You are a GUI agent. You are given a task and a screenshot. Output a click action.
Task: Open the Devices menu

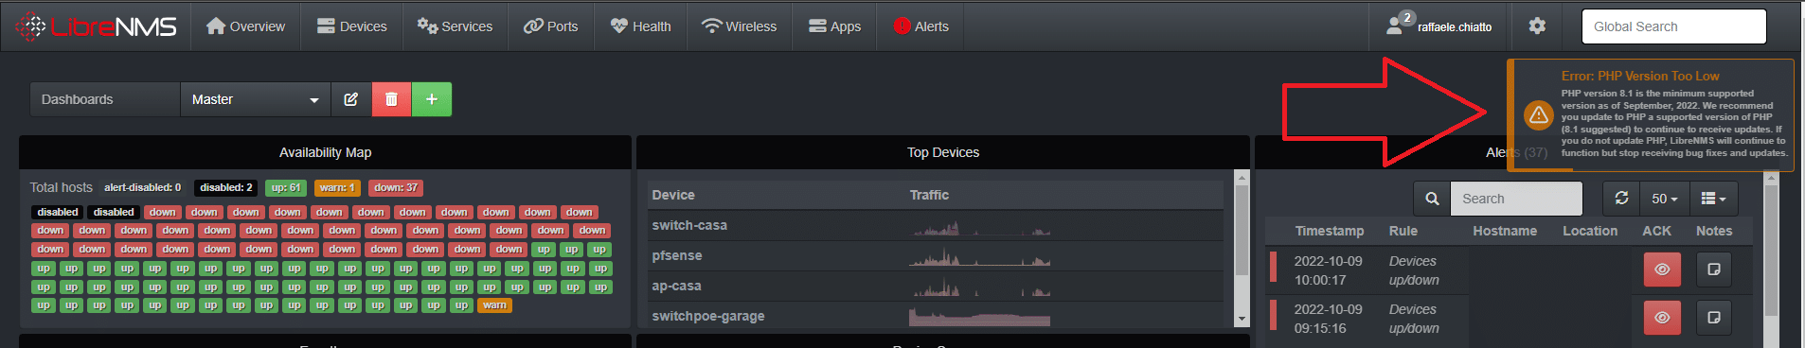point(351,26)
